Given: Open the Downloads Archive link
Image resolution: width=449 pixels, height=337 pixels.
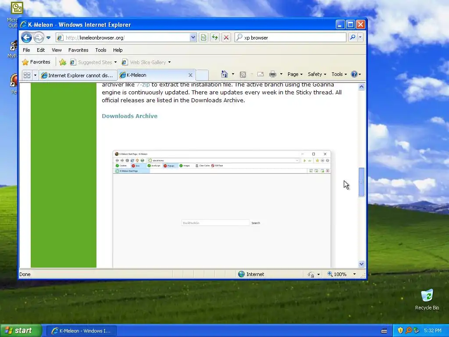Looking at the screenshot, I should click(x=129, y=116).
